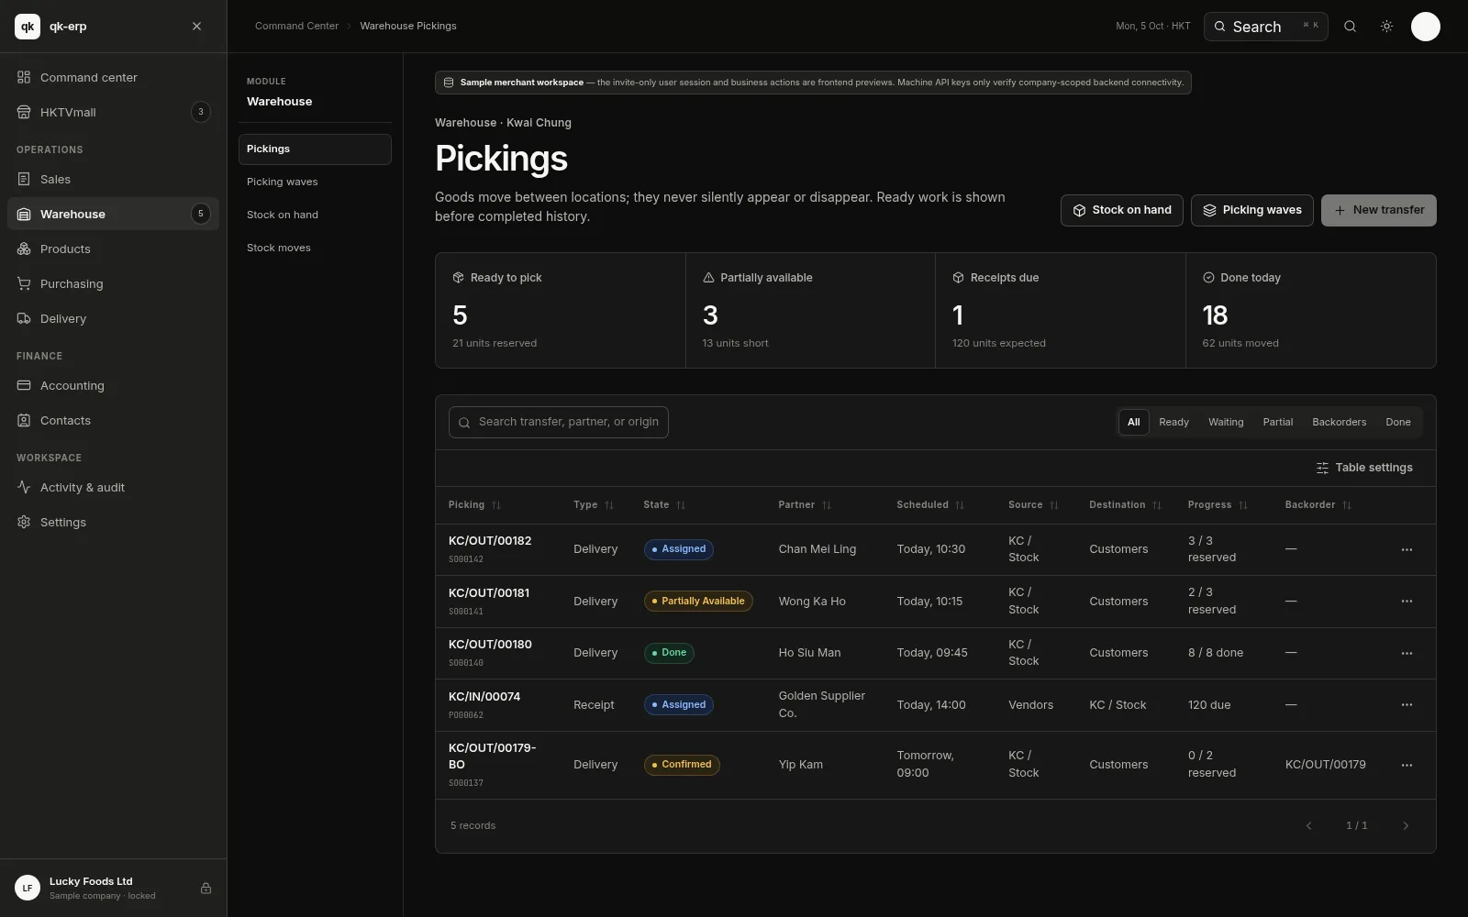
Task: Select the All filter tab
Action: click(1133, 423)
